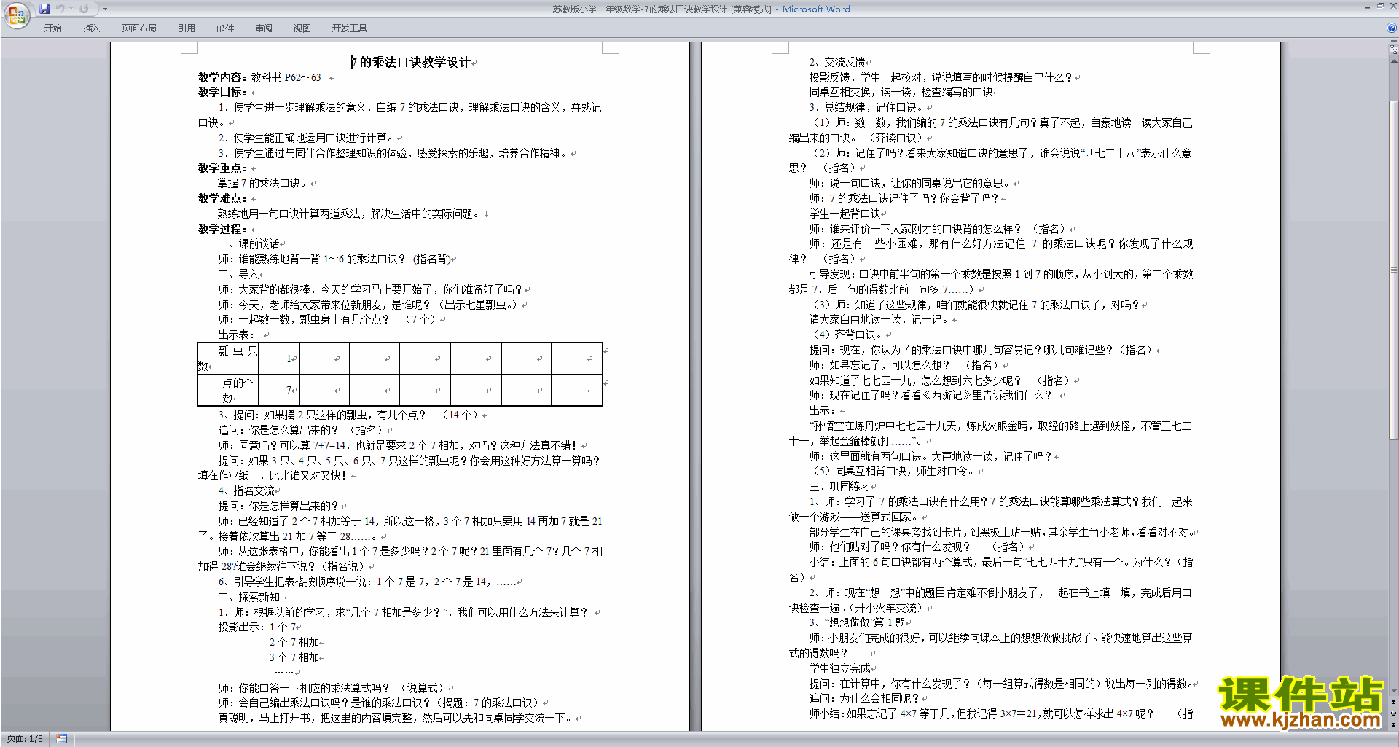Click the vertical scrollbar down arrow
The image size is (1399, 747).
point(1394,690)
